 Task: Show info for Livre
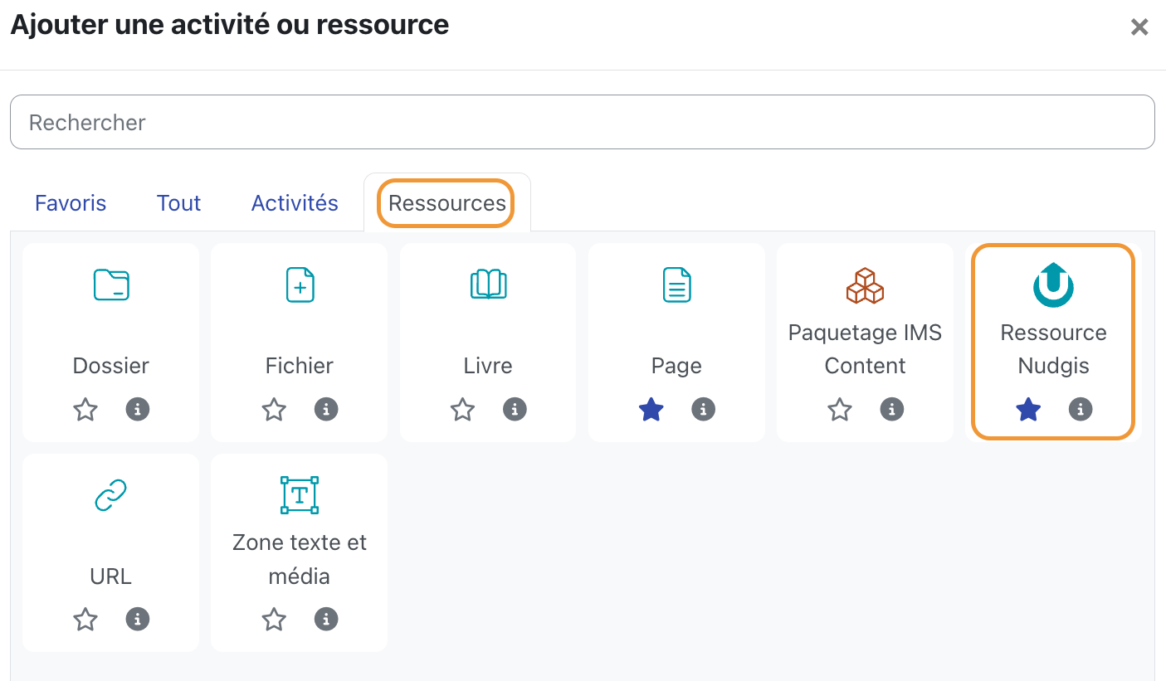click(x=515, y=409)
